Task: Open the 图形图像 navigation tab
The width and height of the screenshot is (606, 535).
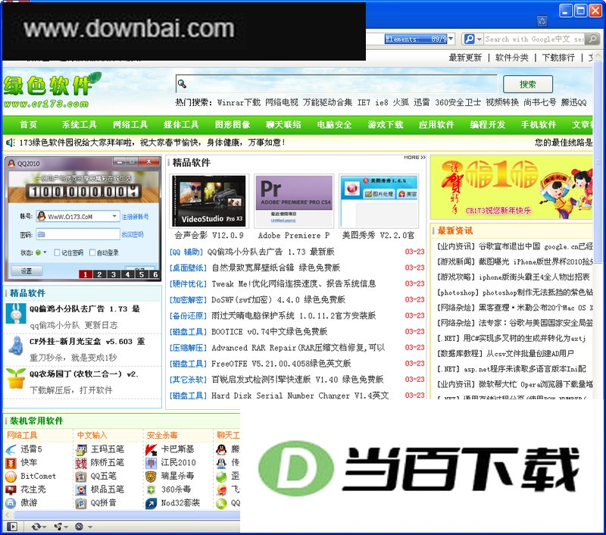Action: click(x=233, y=124)
